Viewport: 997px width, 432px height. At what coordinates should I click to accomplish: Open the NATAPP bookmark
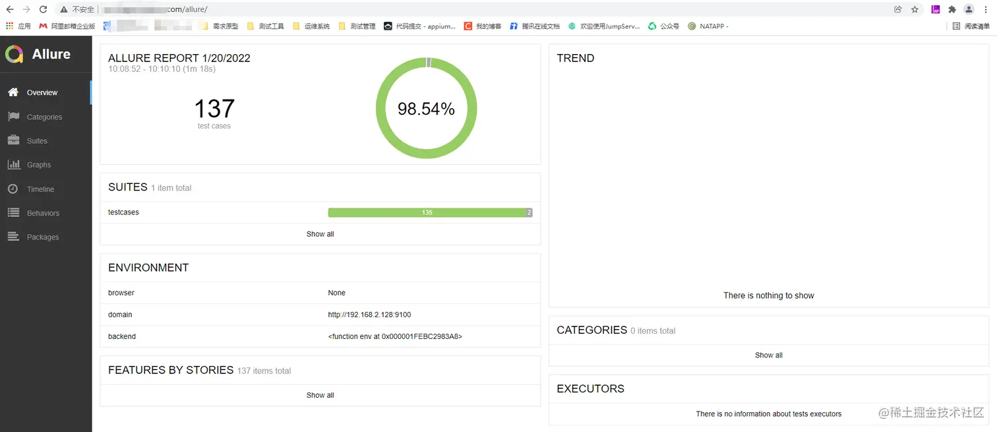708,26
